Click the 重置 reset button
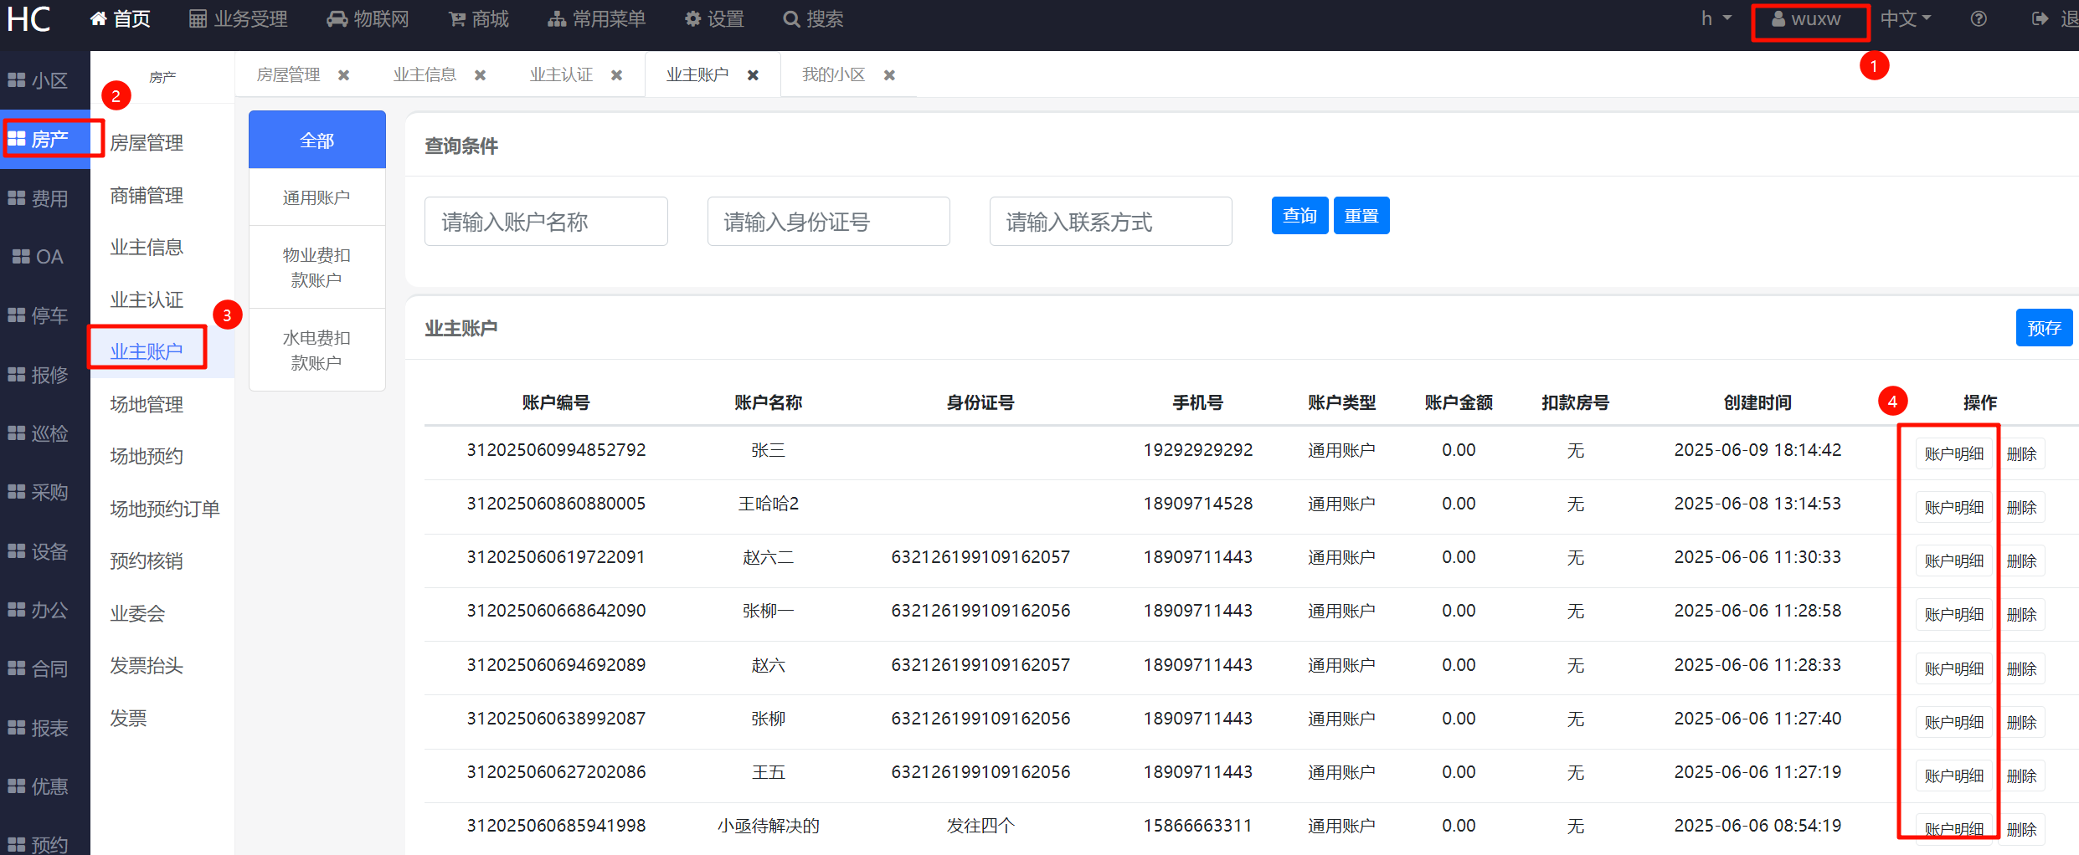Image resolution: width=2079 pixels, height=855 pixels. click(1361, 216)
